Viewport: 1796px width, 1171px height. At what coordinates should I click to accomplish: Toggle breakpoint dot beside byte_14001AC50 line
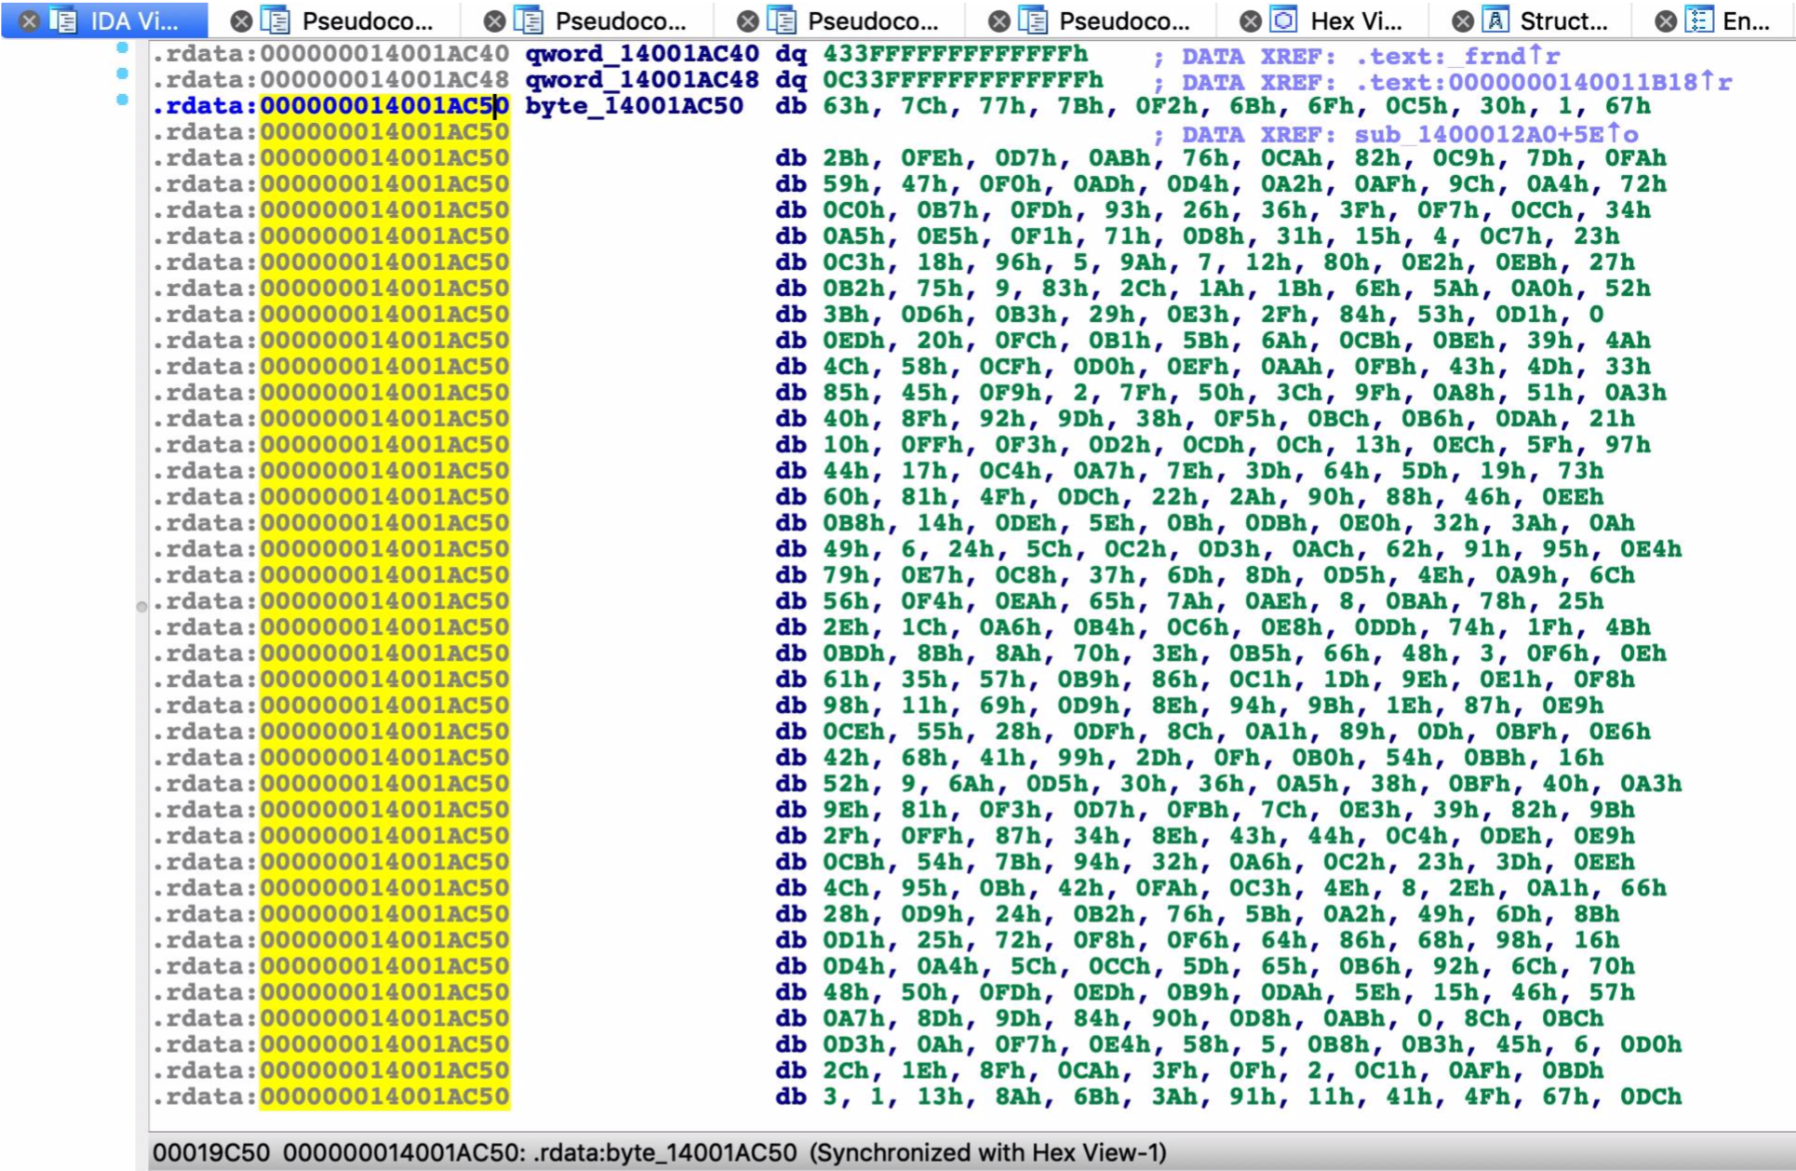click(122, 100)
